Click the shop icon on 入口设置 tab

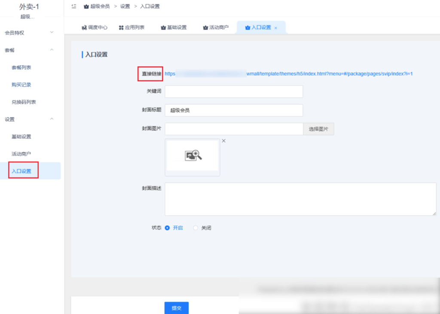(x=248, y=27)
